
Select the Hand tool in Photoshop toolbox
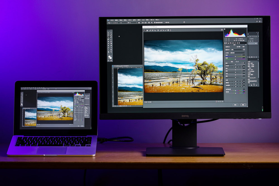click(x=108, y=52)
